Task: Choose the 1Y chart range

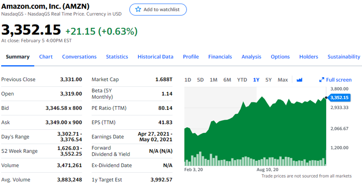Action: (x=256, y=80)
